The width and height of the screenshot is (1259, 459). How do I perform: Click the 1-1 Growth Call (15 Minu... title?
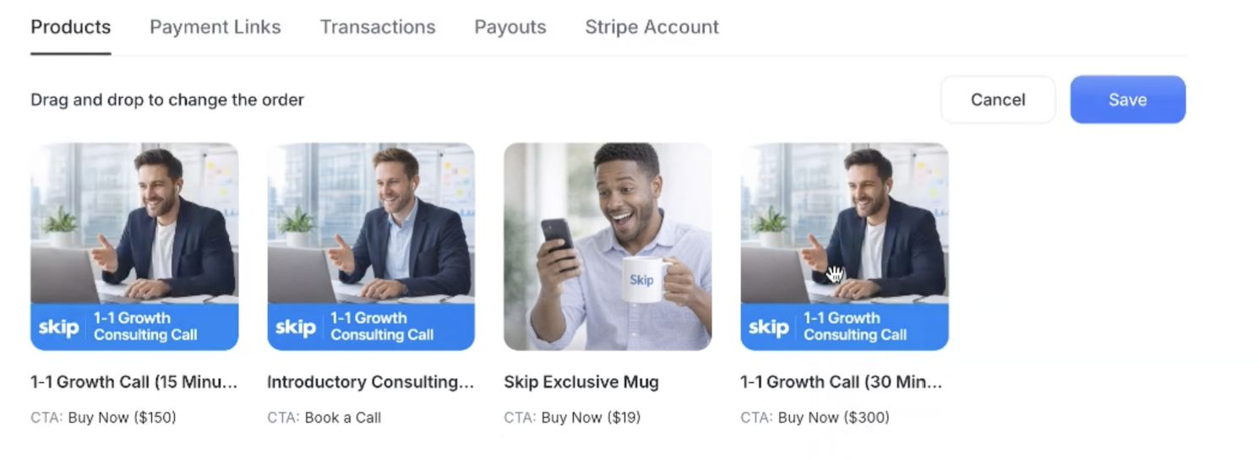(134, 382)
